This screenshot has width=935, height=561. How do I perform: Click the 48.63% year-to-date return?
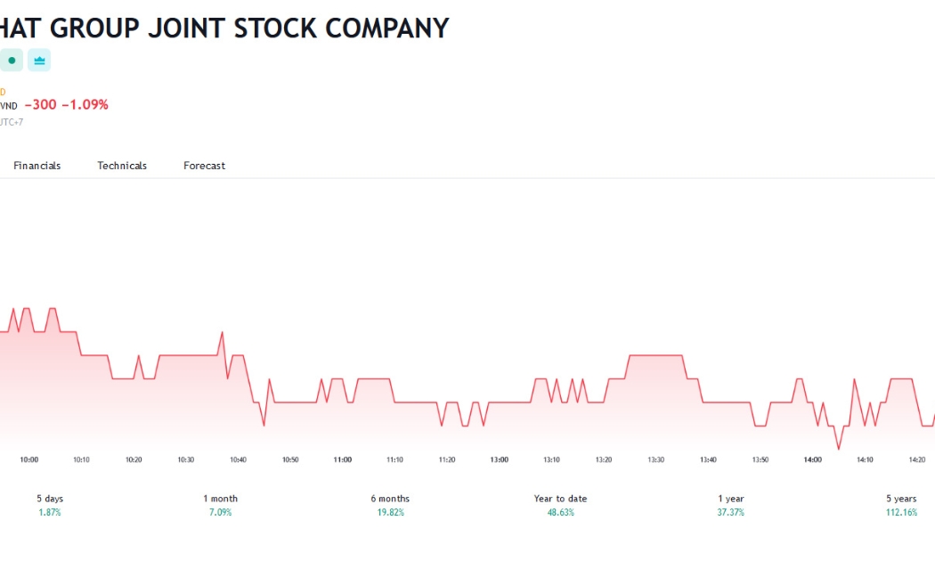(560, 512)
